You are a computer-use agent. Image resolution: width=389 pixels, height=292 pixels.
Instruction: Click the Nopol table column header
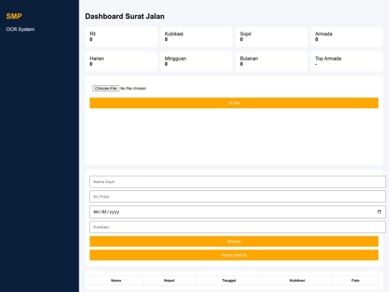click(x=169, y=280)
